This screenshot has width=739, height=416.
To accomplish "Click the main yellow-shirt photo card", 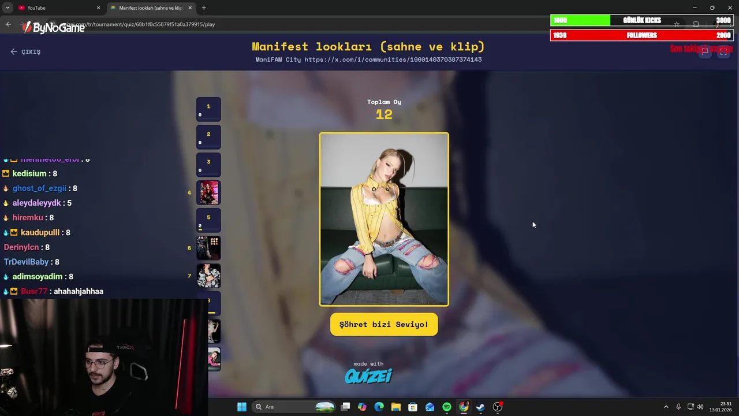I will click(384, 220).
